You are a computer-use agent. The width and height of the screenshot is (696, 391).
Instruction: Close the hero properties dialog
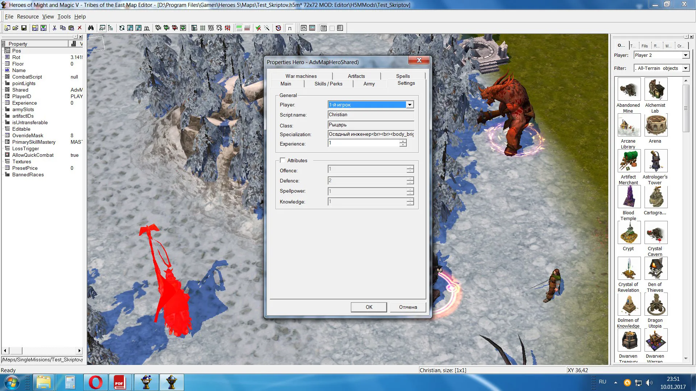tap(419, 60)
